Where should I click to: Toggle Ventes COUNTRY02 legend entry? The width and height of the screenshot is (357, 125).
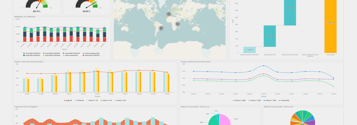[52, 53]
